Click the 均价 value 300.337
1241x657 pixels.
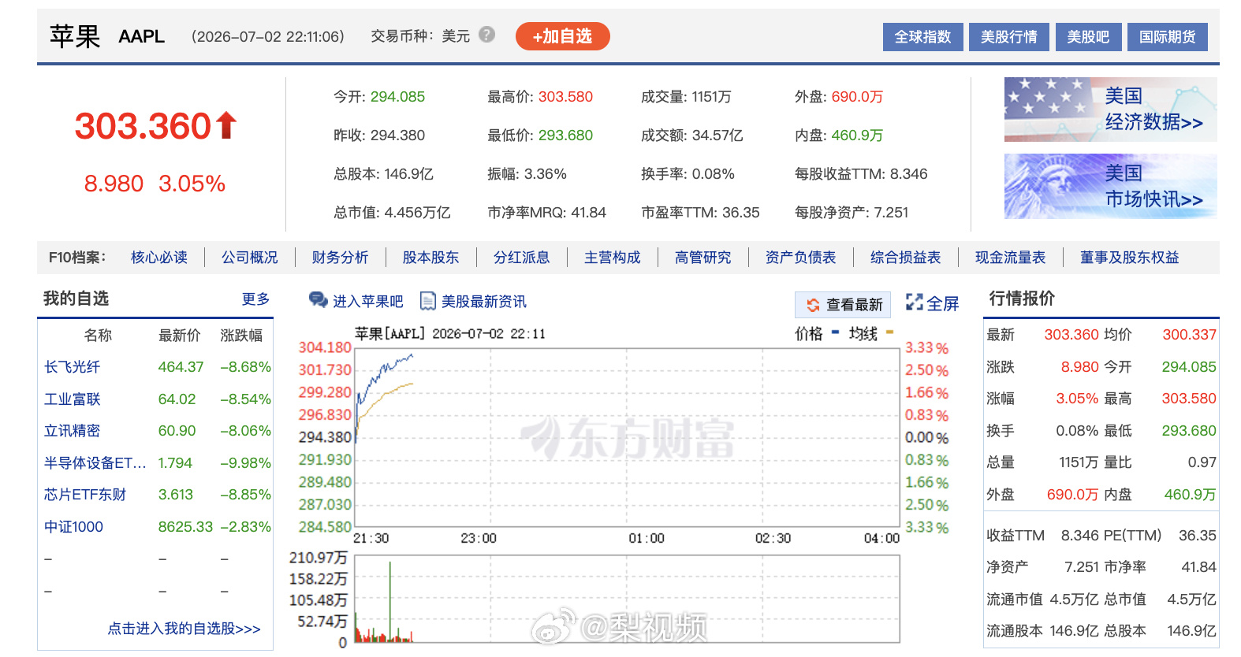click(1189, 335)
